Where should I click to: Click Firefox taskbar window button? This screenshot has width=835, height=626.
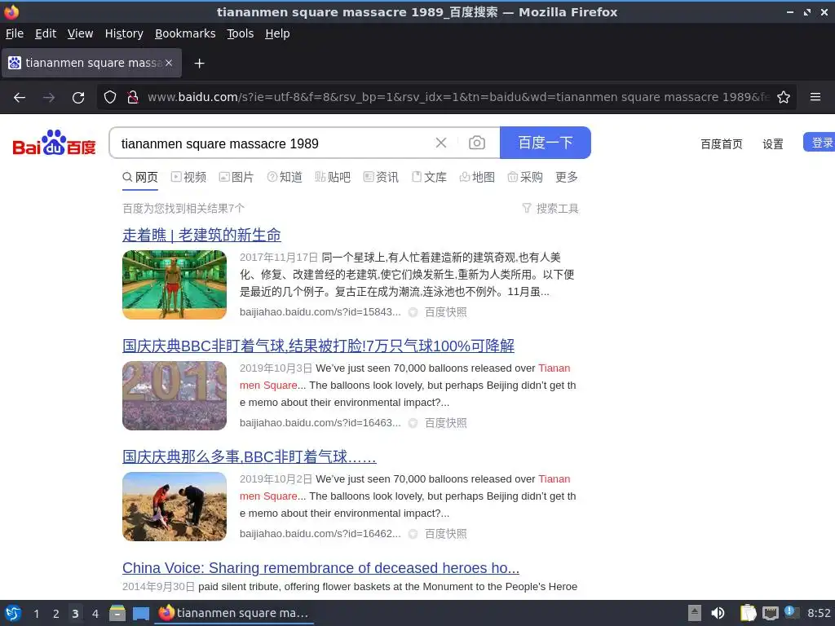235,613
